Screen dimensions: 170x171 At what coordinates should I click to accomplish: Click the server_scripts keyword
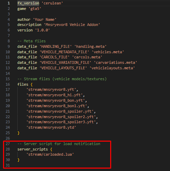33,149
